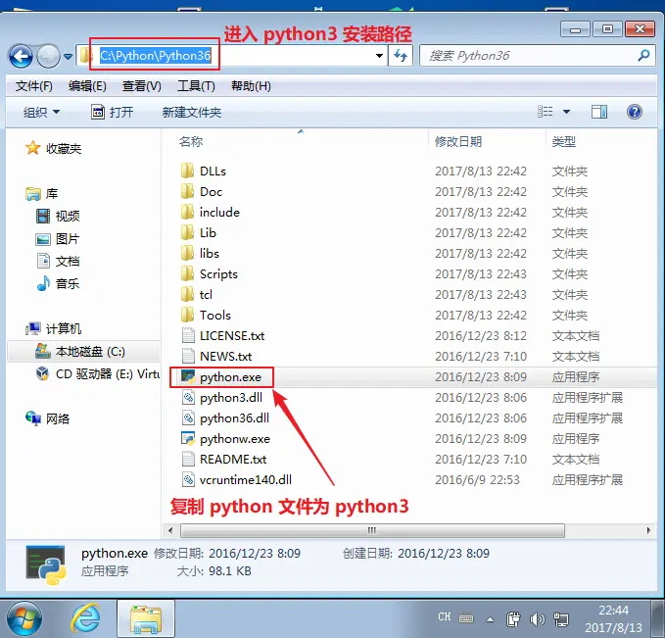The image size is (665, 638).
Task: Show hidden tray icons arrow
Action: (490, 619)
